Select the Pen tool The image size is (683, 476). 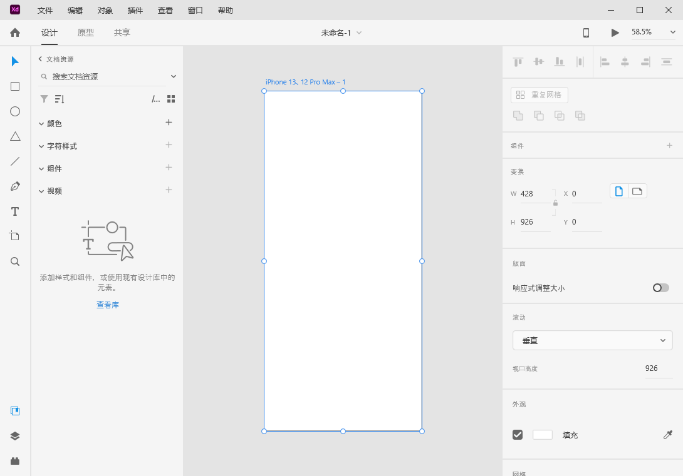point(15,186)
